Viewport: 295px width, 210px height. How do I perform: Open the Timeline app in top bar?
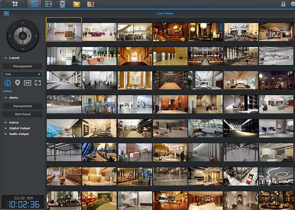tap(49, 4)
